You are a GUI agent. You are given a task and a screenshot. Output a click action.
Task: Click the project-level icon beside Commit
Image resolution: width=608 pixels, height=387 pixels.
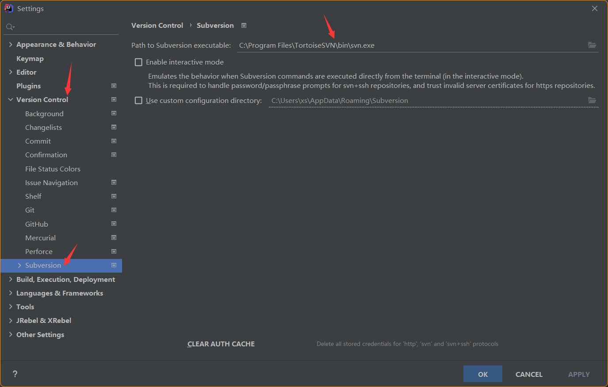tap(114, 141)
